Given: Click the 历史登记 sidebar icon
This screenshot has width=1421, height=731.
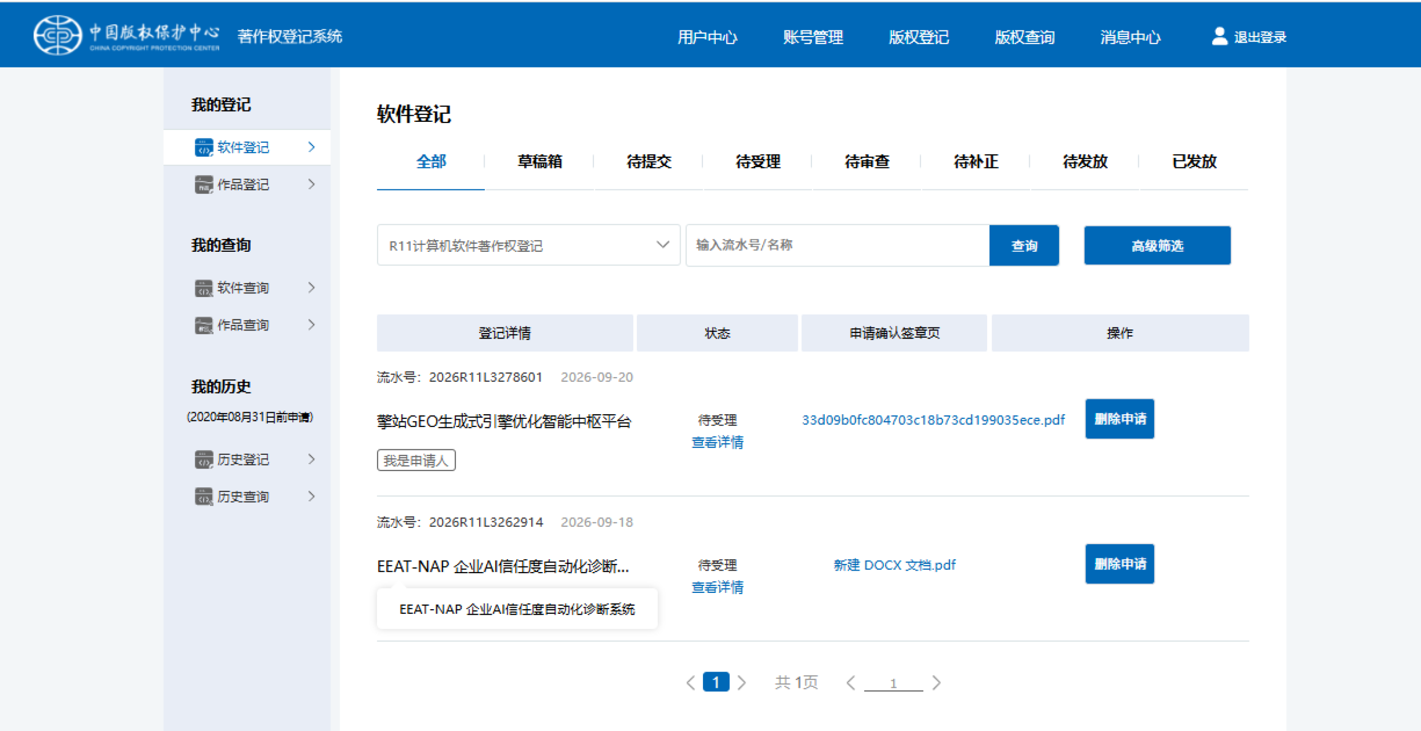Looking at the screenshot, I should coord(204,459).
